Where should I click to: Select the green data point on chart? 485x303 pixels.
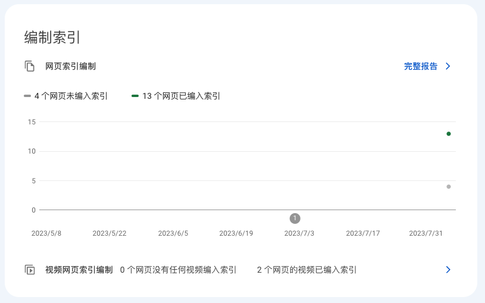coord(449,133)
